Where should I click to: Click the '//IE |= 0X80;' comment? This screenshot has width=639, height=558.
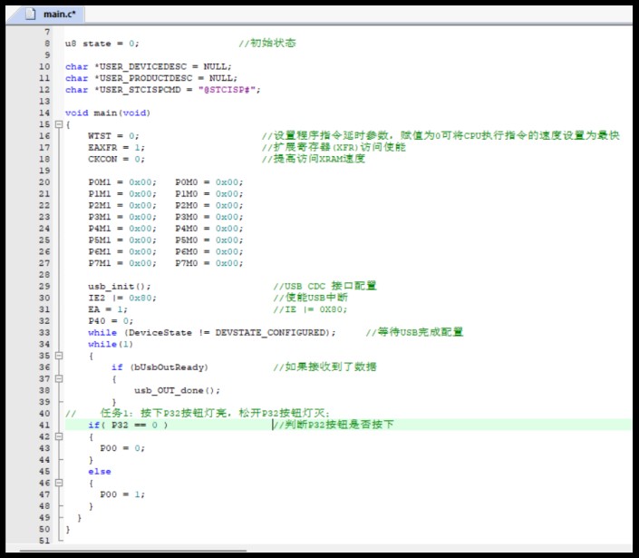[x=310, y=309]
